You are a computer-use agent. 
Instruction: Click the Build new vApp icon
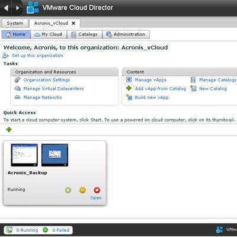(x=129, y=97)
